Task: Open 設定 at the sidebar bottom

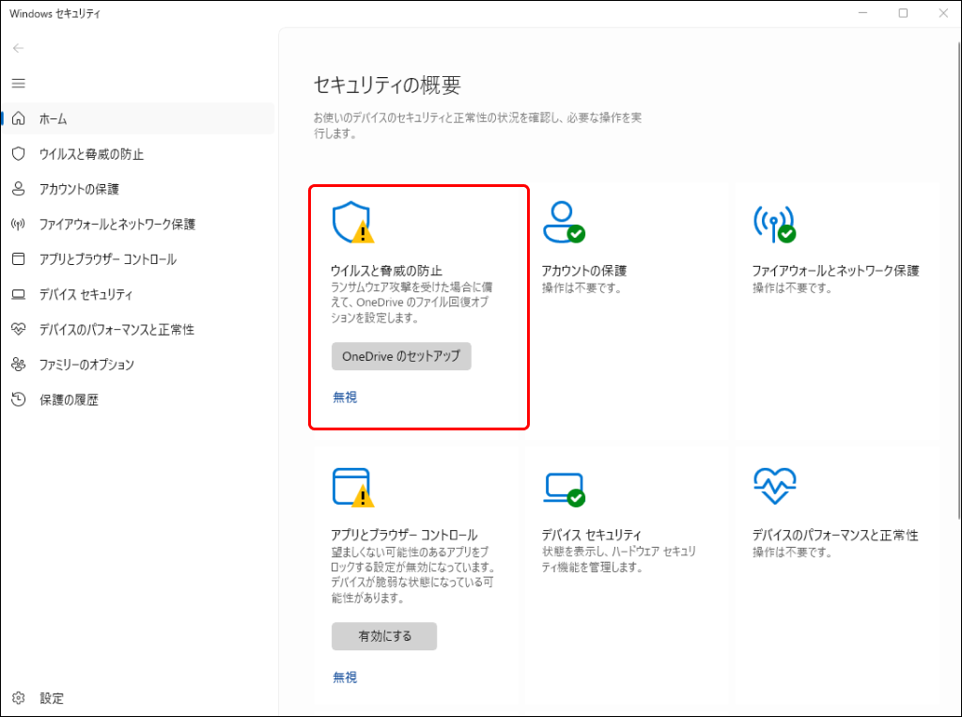Action: coord(138,698)
